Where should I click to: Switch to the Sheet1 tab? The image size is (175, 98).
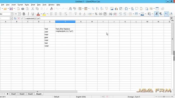tap(14, 94)
